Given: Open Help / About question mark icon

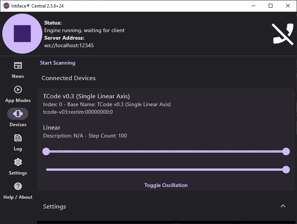Looking at the screenshot, I should pyautogui.click(x=18, y=186).
